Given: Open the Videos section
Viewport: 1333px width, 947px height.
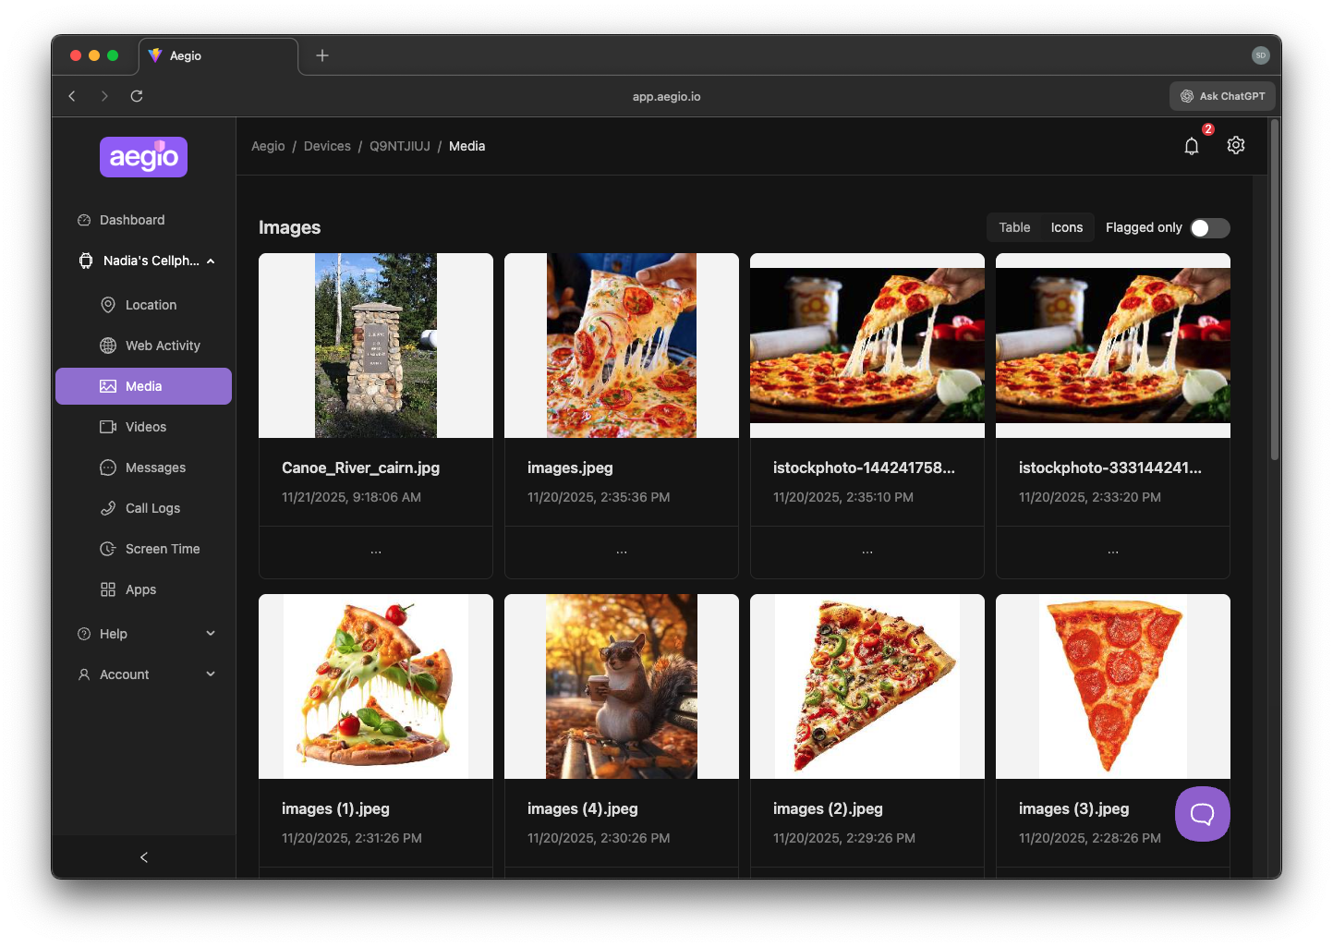Looking at the screenshot, I should click(x=145, y=427).
